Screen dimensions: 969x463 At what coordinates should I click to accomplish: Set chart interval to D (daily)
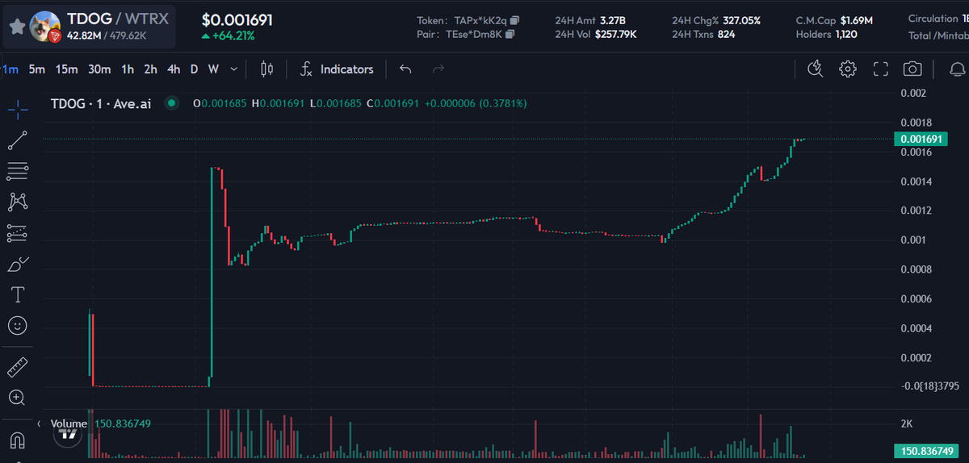[x=194, y=69]
